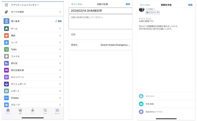197x121 pixels.
Task: Tap the All Items stack icon
Action: (x=7, y=12)
